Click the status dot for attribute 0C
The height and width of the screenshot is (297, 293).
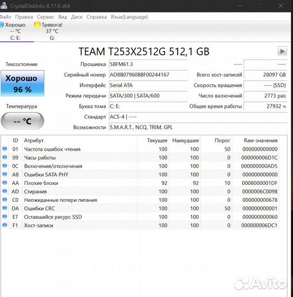(5, 166)
